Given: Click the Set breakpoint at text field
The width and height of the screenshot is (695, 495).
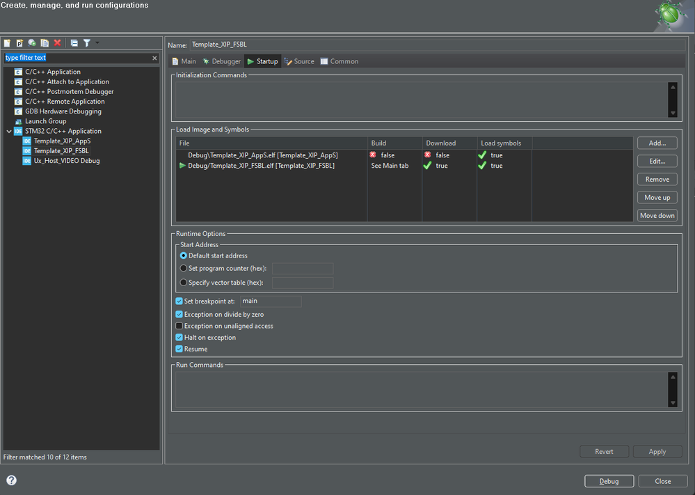Looking at the screenshot, I should 271,301.
